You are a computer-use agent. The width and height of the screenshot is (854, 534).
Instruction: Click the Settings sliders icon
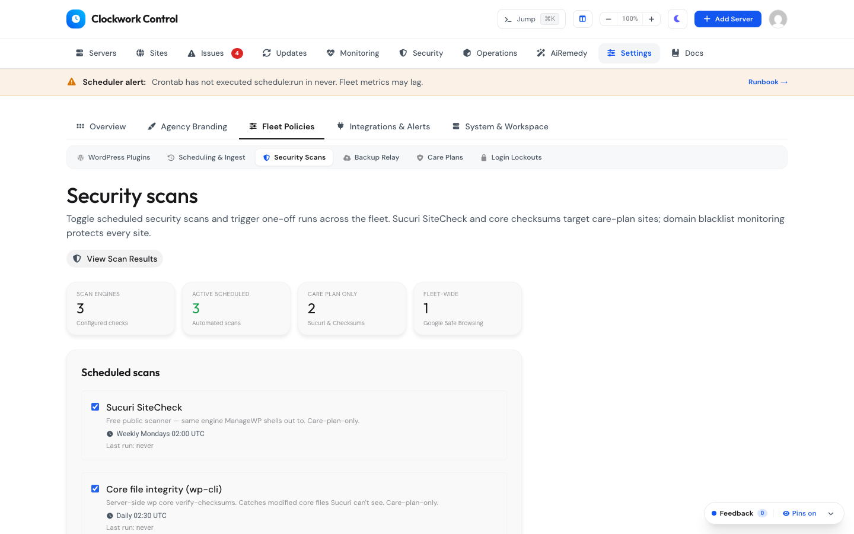(611, 53)
